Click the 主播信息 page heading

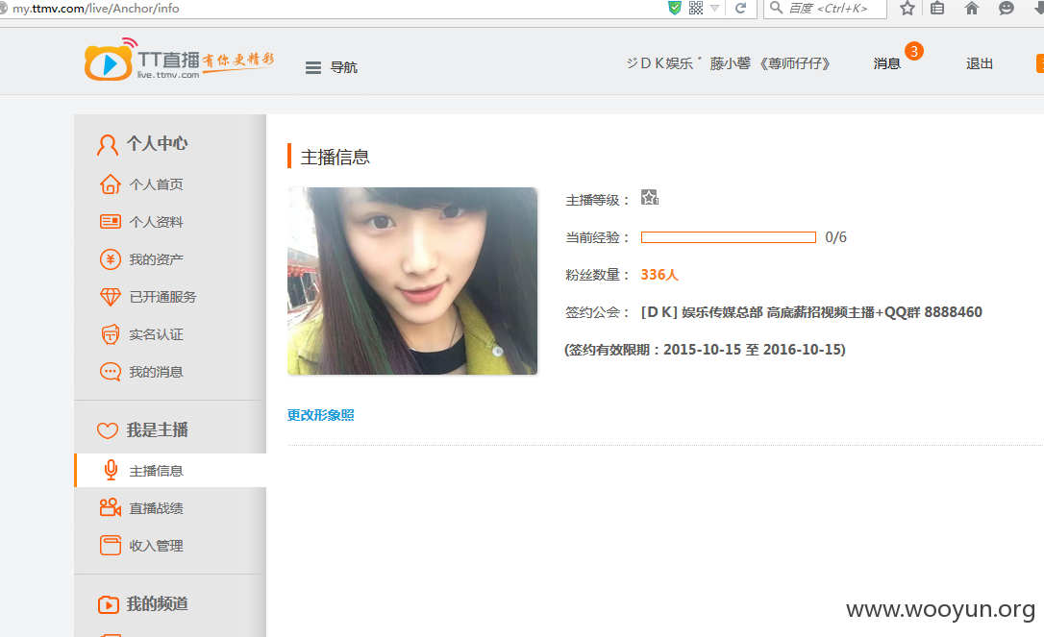335,157
